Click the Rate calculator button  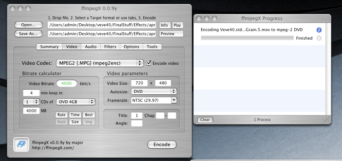click(61, 115)
